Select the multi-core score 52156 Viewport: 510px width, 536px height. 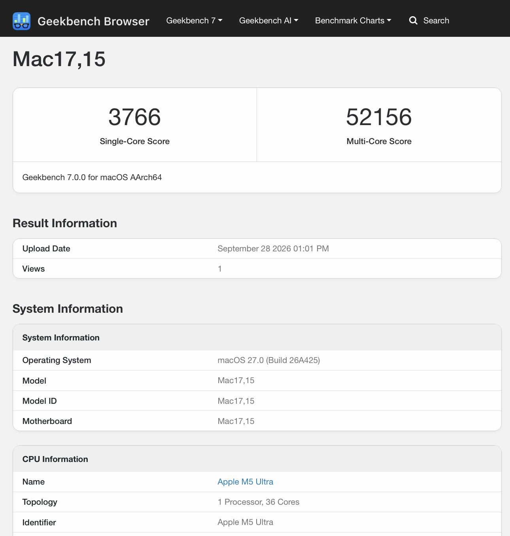point(379,117)
